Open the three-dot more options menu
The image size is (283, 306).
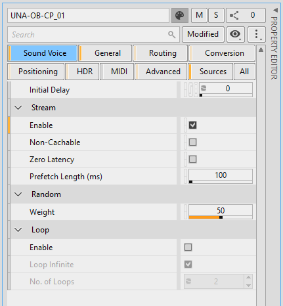pos(257,34)
